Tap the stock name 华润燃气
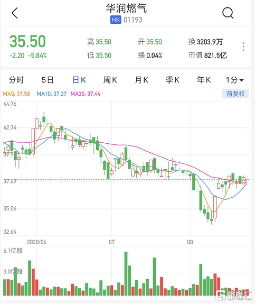Viewport: 255px width, 304px height. tap(126, 8)
